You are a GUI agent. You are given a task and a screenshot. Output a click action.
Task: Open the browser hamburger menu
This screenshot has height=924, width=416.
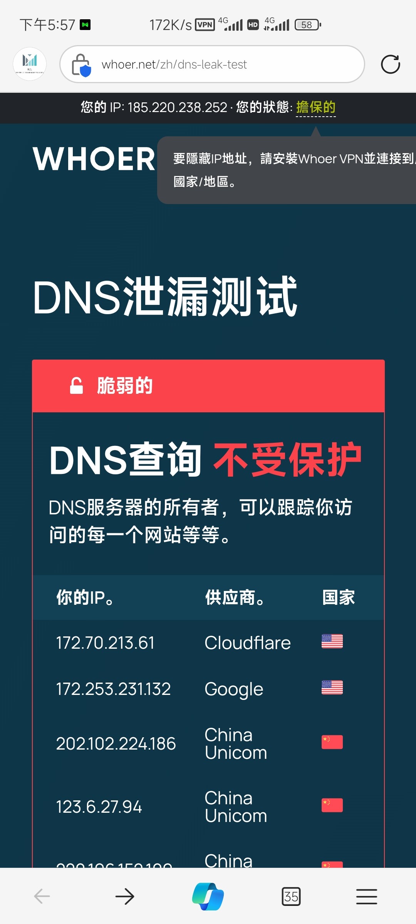367,896
